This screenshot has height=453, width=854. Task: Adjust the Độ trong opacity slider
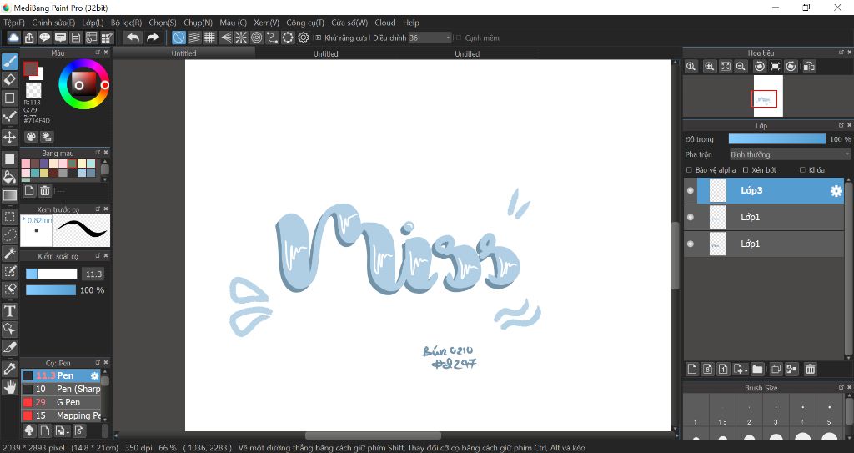776,139
